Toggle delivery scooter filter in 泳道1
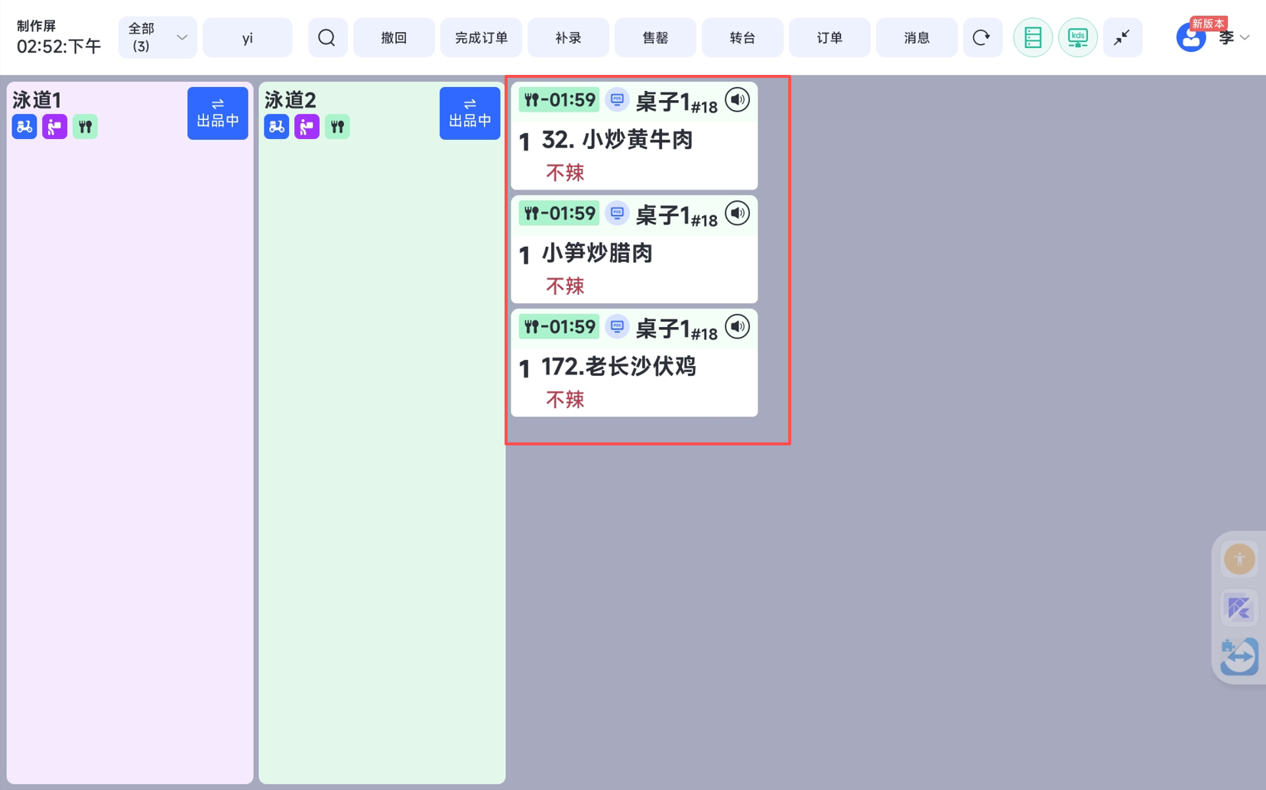Image resolution: width=1266 pixels, height=790 pixels. pos(24,127)
